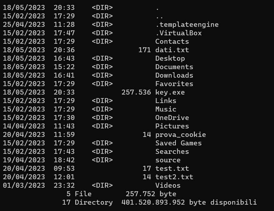Image resolution: width=274 pixels, height=211 pixels.
Task: Click the Videos directory name
Action: pyautogui.click(x=168, y=186)
